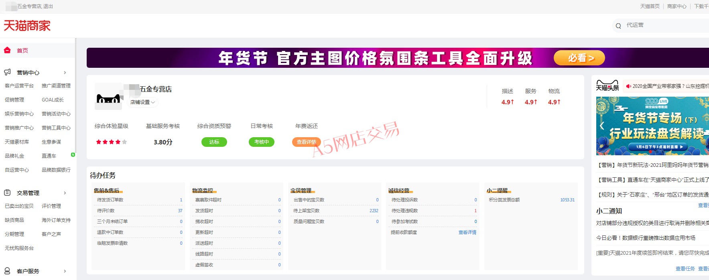
Task: Open 营销工具中心 menu item
Action: point(56,128)
